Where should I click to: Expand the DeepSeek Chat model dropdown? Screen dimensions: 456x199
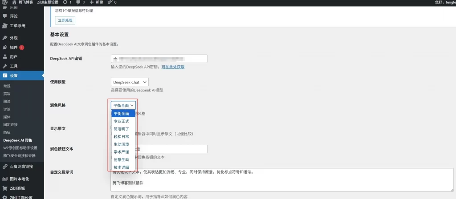click(x=130, y=82)
